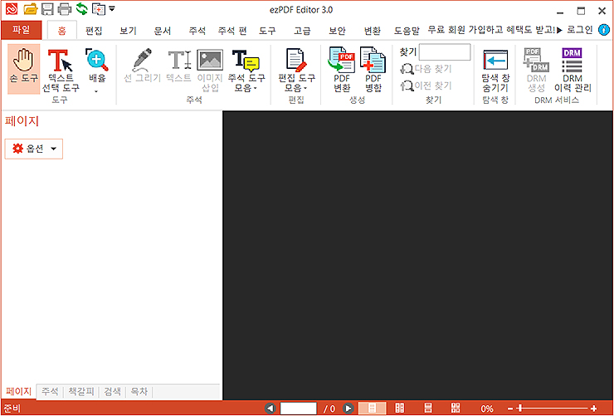614x416 pixels.
Task: Select the 도구 ribbon tab
Action: pos(267,31)
